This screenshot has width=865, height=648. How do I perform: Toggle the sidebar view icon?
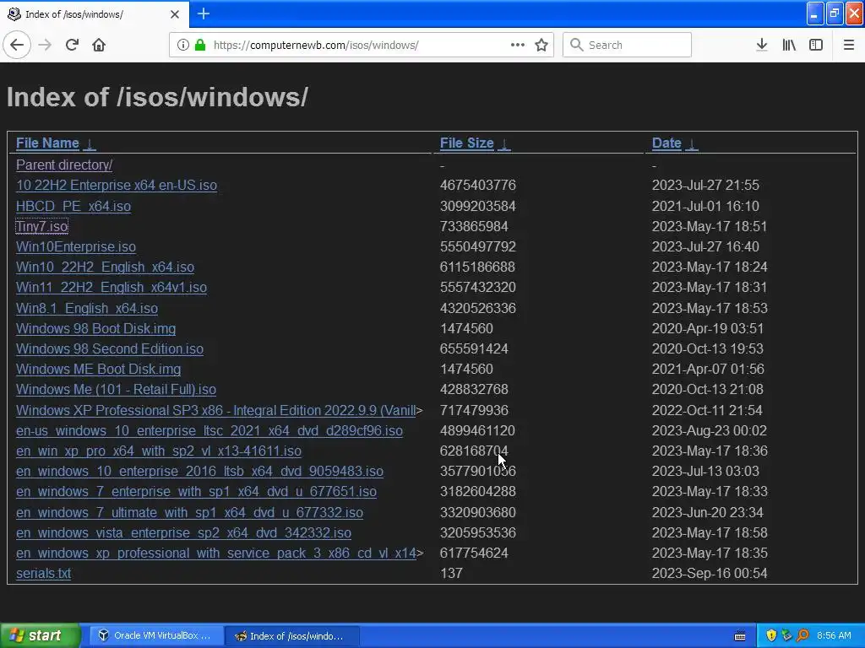coord(816,45)
